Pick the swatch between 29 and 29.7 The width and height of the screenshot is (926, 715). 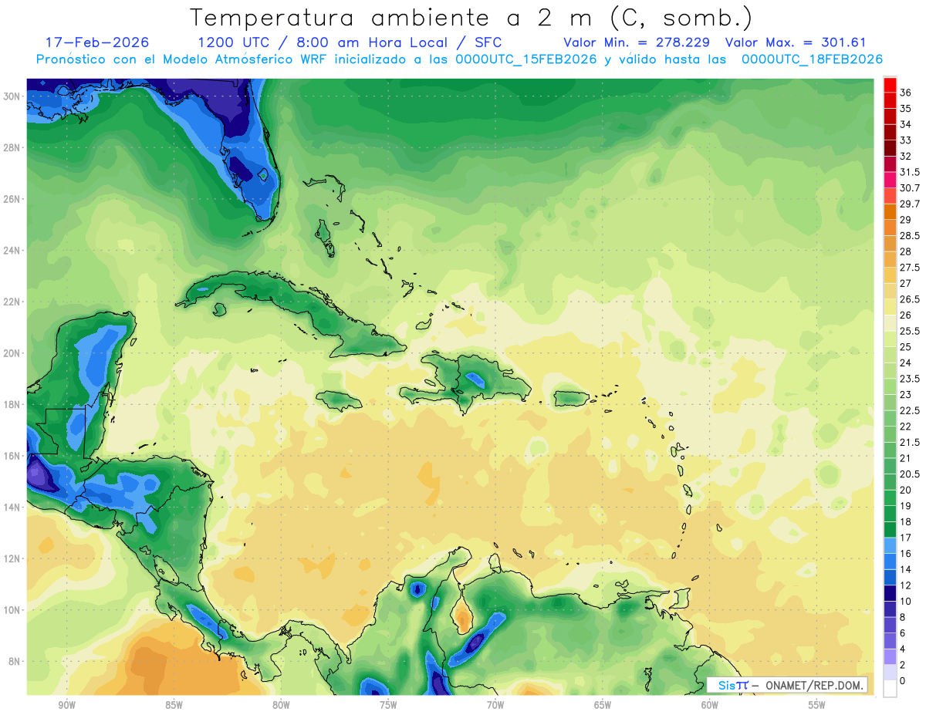tap(890, 211)
